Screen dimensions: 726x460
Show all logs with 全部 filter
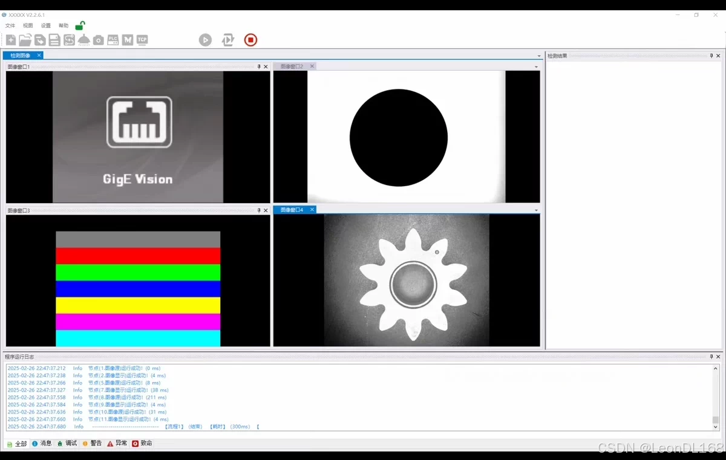pos(17,444)
